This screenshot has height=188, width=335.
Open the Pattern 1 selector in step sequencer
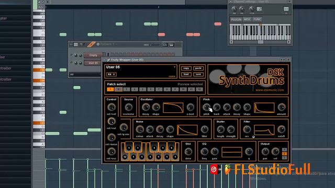(x=108, y=44)
